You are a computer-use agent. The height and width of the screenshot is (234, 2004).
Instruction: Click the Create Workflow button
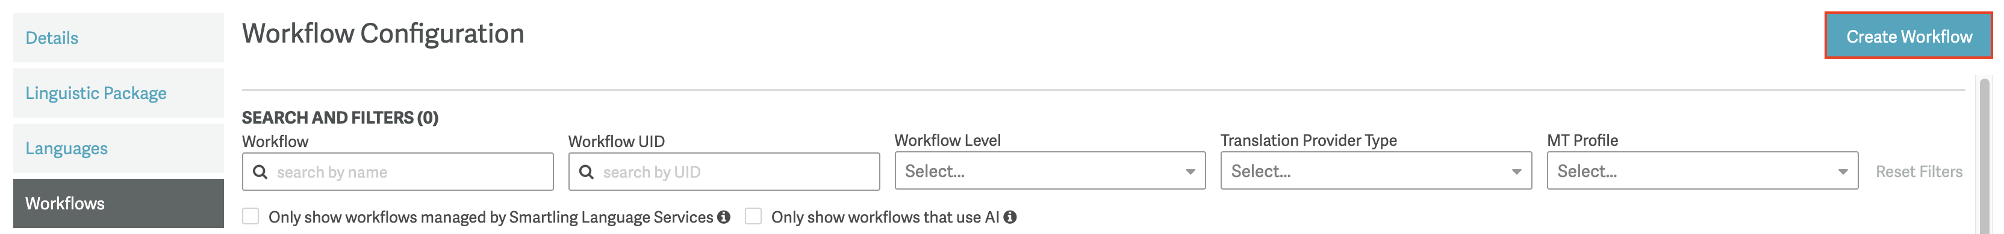[x=1908, y=35]
